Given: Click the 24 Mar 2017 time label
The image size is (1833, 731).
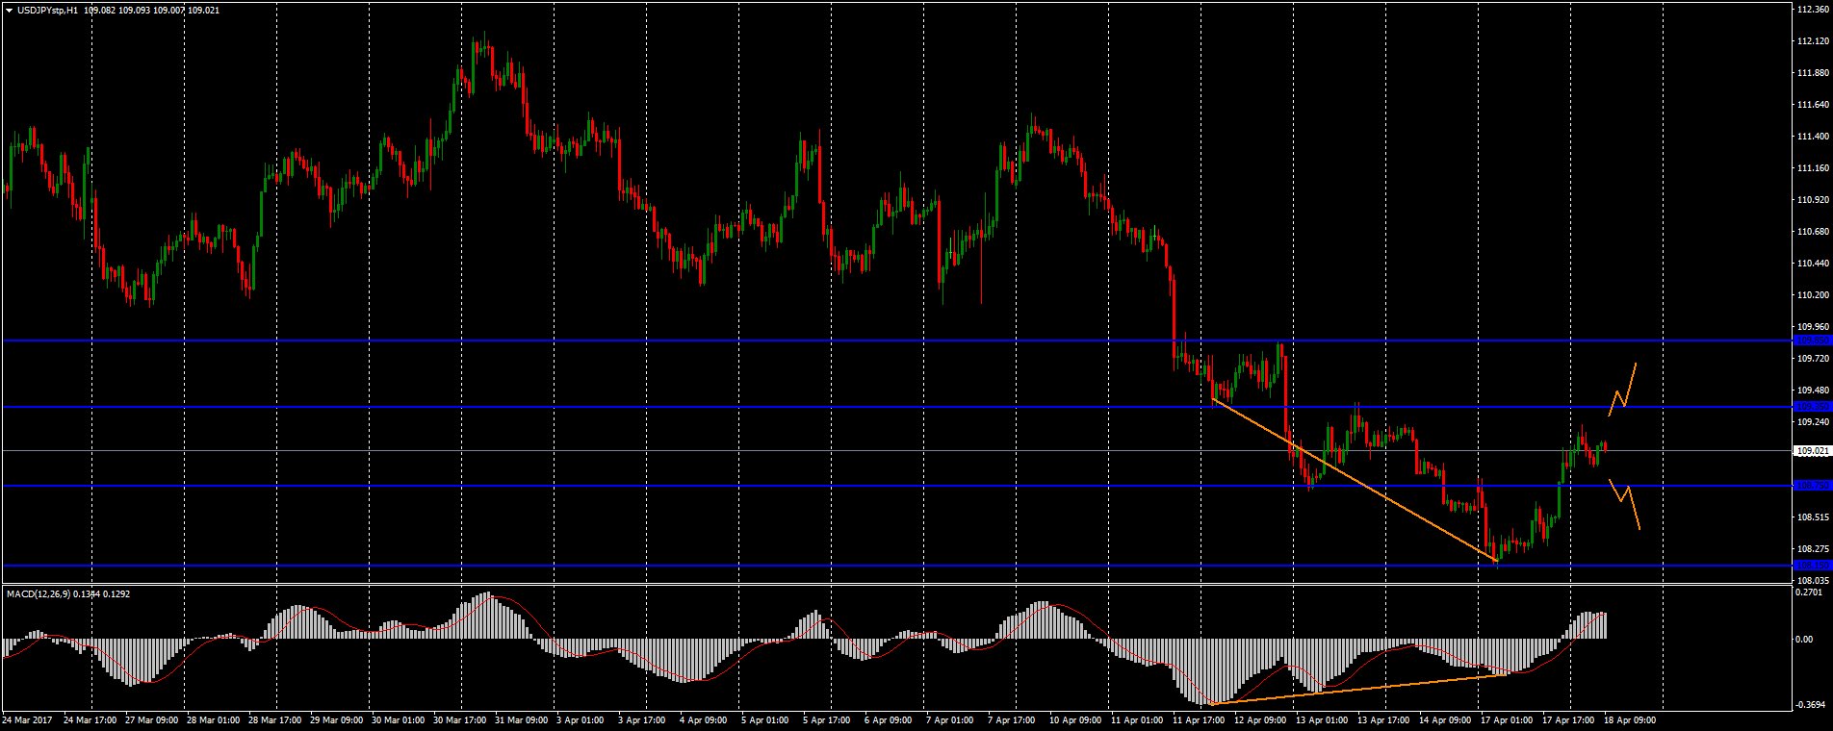Looking at the screenshot, I should pyautogui.click(x=28, y=719).
